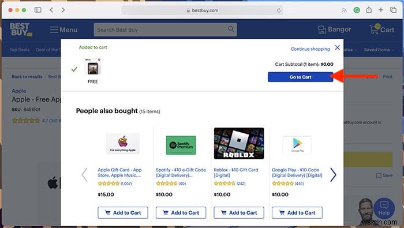Reload page via address bar refresh icon
This screenshot has height=228, width=404.
click(x=279, y=10)
